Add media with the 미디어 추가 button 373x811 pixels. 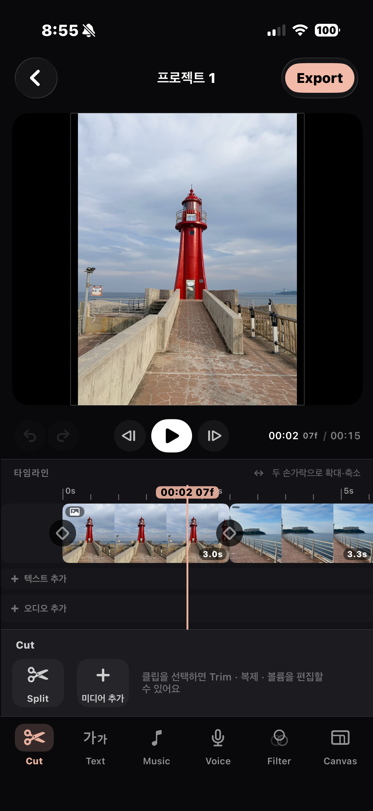click(x=103, y=683)
